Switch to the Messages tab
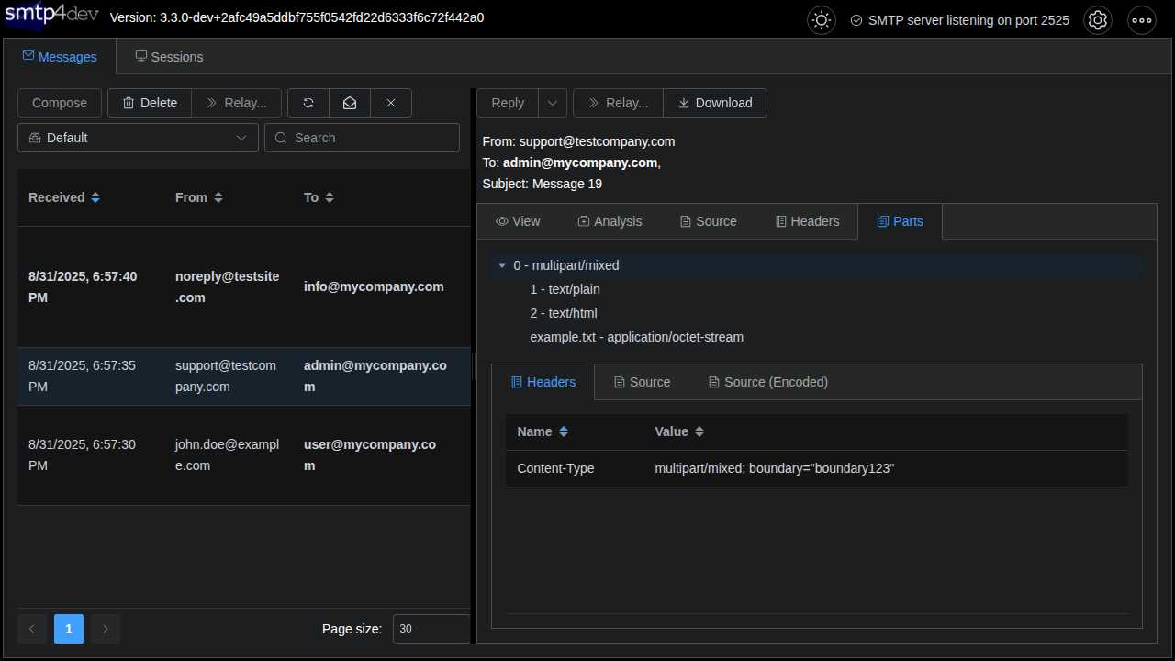1175x661 pixels. pyautogui.click(x=60, y=57)
